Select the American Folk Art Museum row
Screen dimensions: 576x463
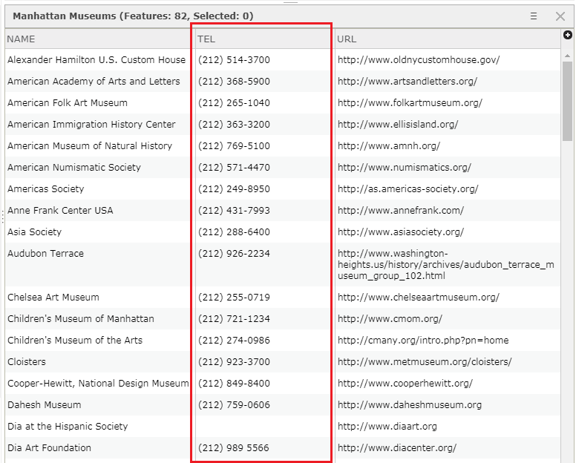[68, 103]
